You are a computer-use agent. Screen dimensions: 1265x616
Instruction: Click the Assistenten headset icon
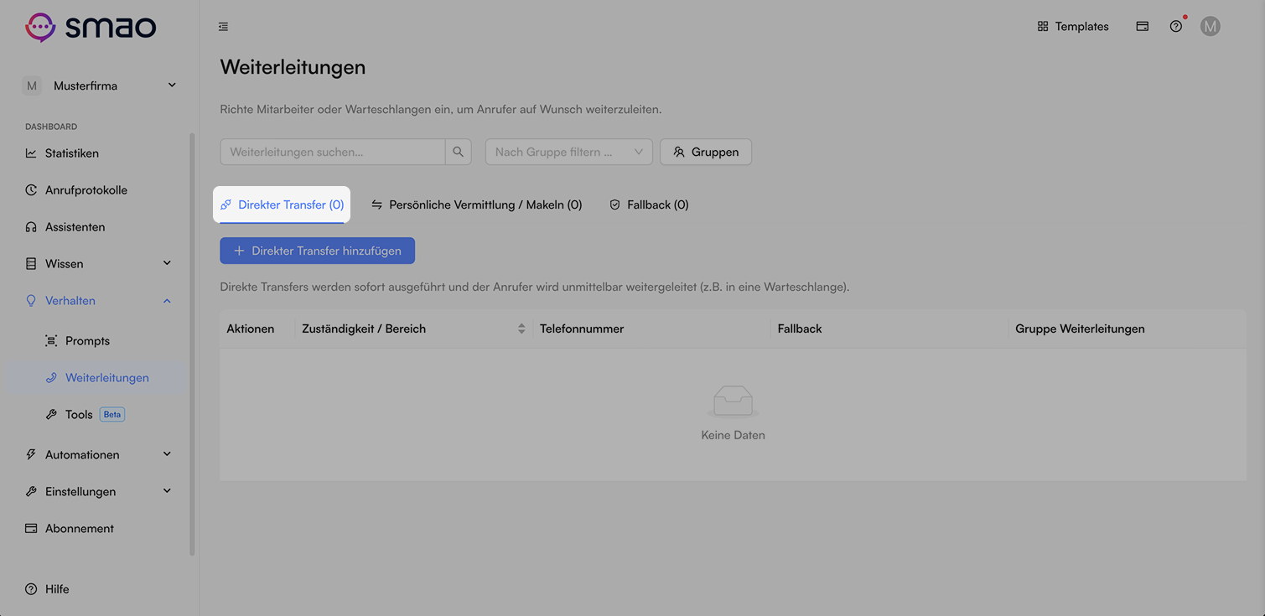pyautogui.click(x=31, y=227)
